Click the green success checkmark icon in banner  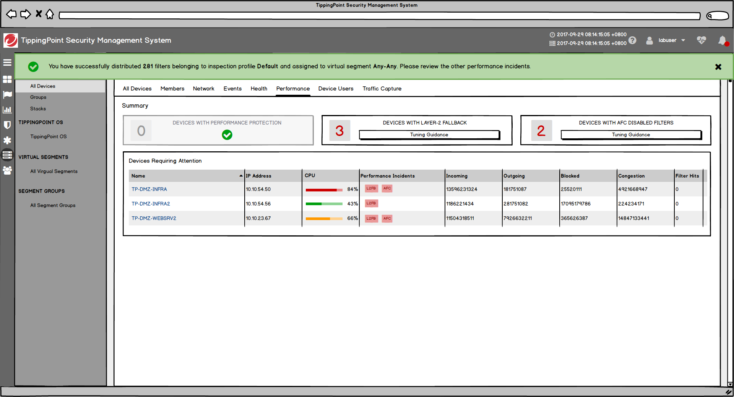[33, 66]
